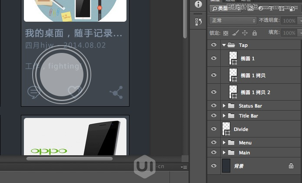Viewport: 302px width, 183px height.
Task: Click the lock image pixels brush icon
Action: pyautogui.click(x=235, y=33)
